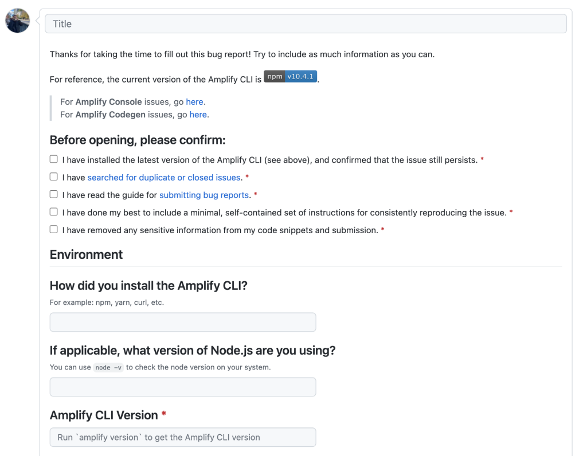The image size is (587, 456).
Task: Click the npm v10.4.1 version badge
Action: click(290, 76)
